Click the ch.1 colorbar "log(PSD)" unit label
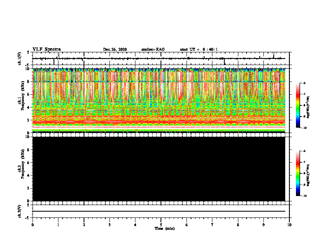 [x=308, y=107]
